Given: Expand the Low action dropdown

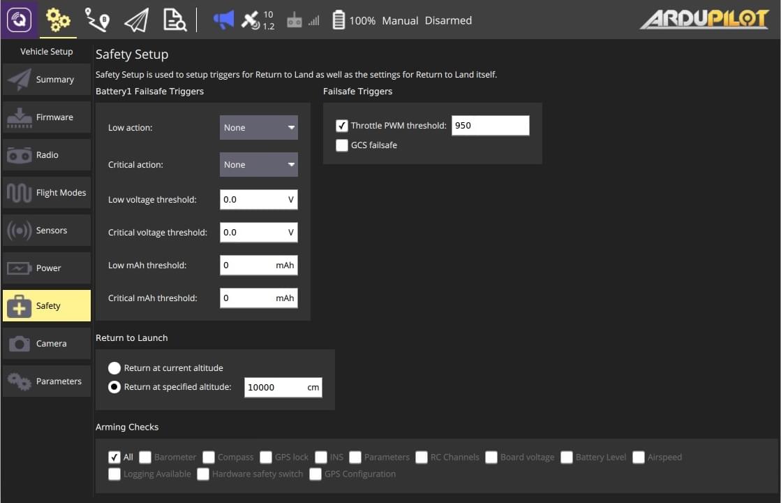Looking at the screenshot, I should 259,128.
